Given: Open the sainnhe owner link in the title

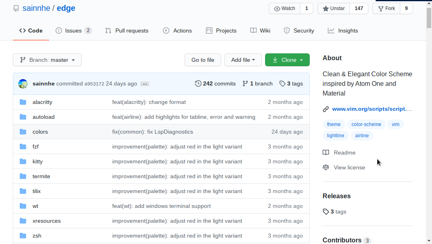Looking at the screenshot, I should (36, 8).
